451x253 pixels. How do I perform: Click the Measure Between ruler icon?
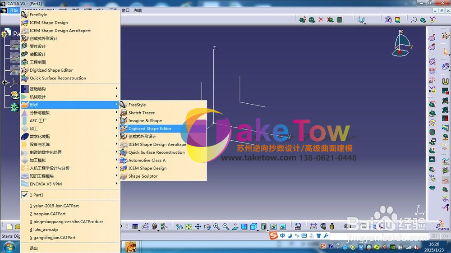(313, 226)
